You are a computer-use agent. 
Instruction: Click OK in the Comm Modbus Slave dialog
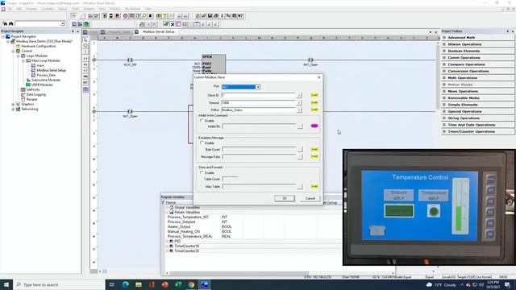click(285, 198)
